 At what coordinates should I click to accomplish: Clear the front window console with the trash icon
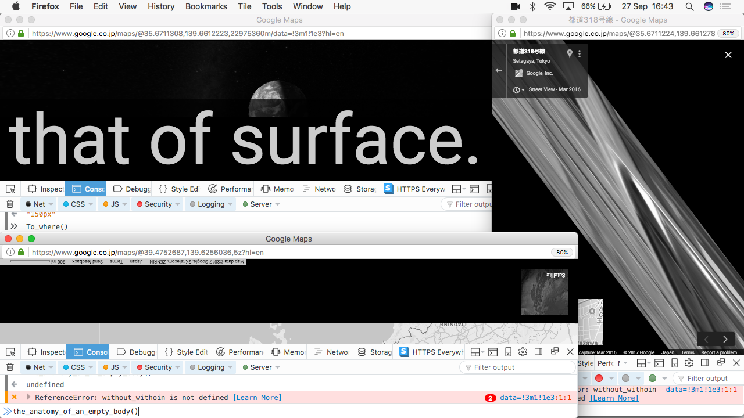[10, 367]
